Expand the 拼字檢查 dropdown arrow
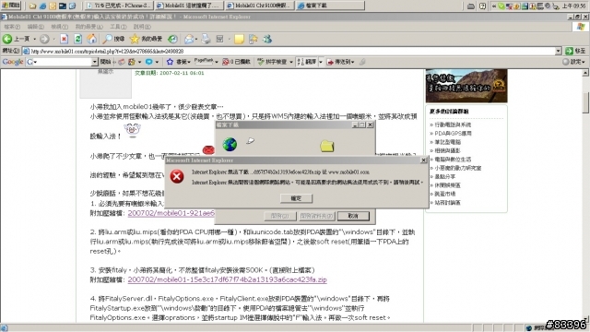 291,62
